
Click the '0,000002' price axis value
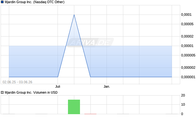(x=188, y=67)
